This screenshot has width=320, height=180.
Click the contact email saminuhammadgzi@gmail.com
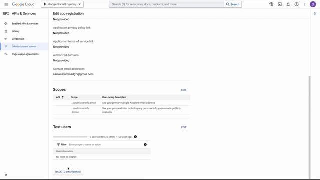(73, 74)
